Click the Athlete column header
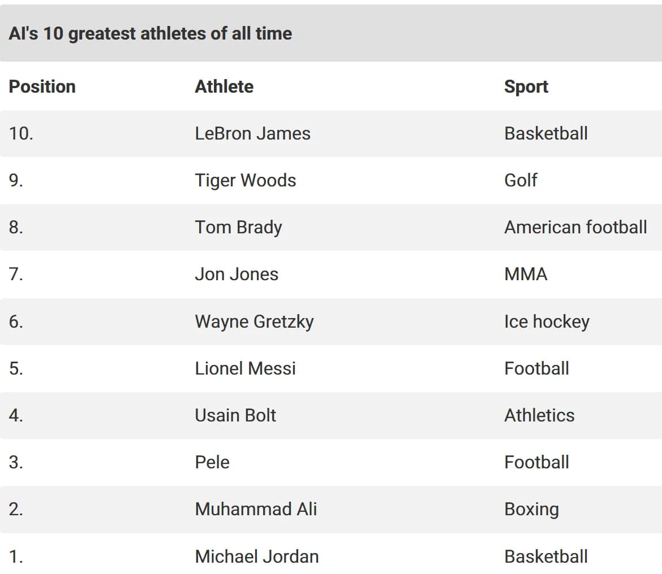662x574 pixels. [224, 87]
